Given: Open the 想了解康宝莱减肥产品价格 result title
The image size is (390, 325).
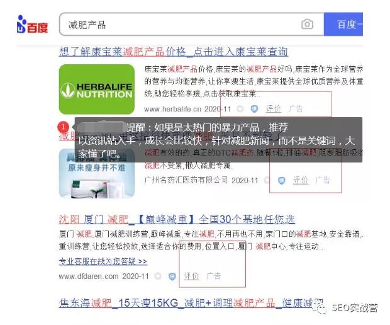Looking at the screenshot, I should (174, 52).
